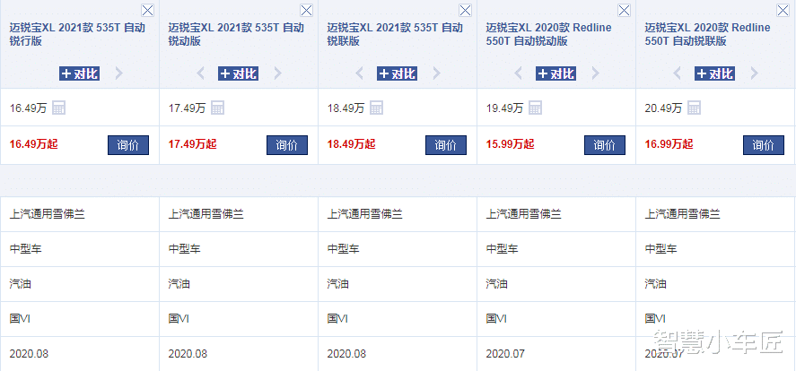
Task: Remove the 2020款 Redline 550T 自动锐联版 column with X
Action: pos(783,10)
